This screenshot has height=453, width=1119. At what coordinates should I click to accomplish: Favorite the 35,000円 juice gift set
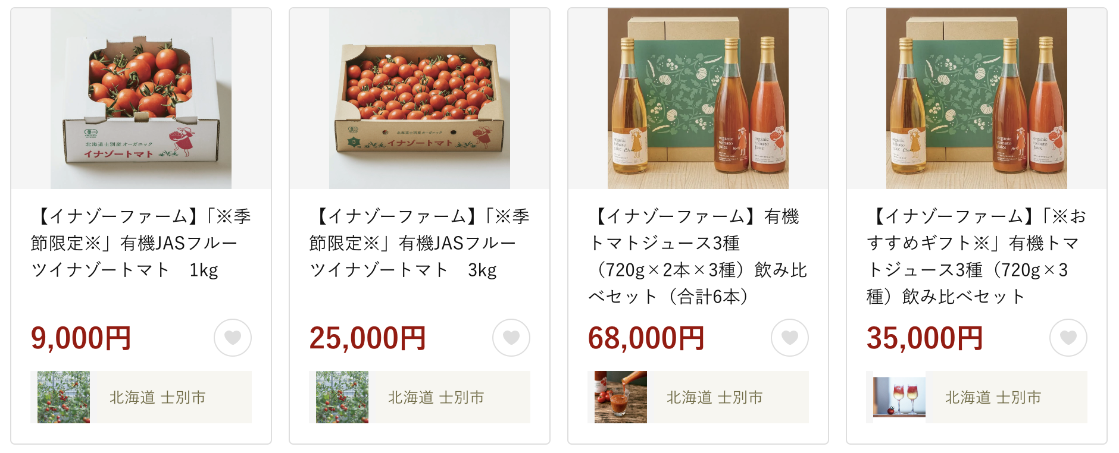point(1068,338)
